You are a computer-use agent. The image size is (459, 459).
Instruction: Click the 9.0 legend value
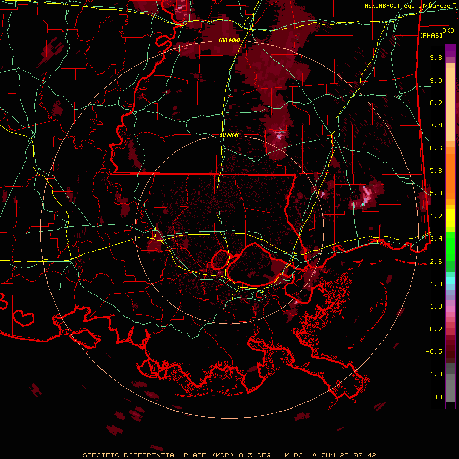pos(436,80)
